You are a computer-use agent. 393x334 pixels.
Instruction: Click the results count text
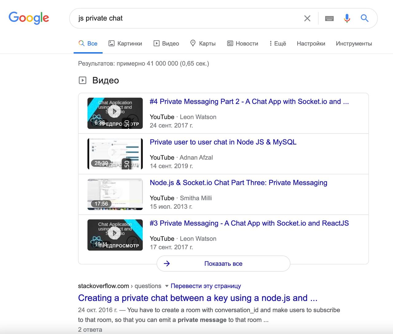[x=143, y=64]
